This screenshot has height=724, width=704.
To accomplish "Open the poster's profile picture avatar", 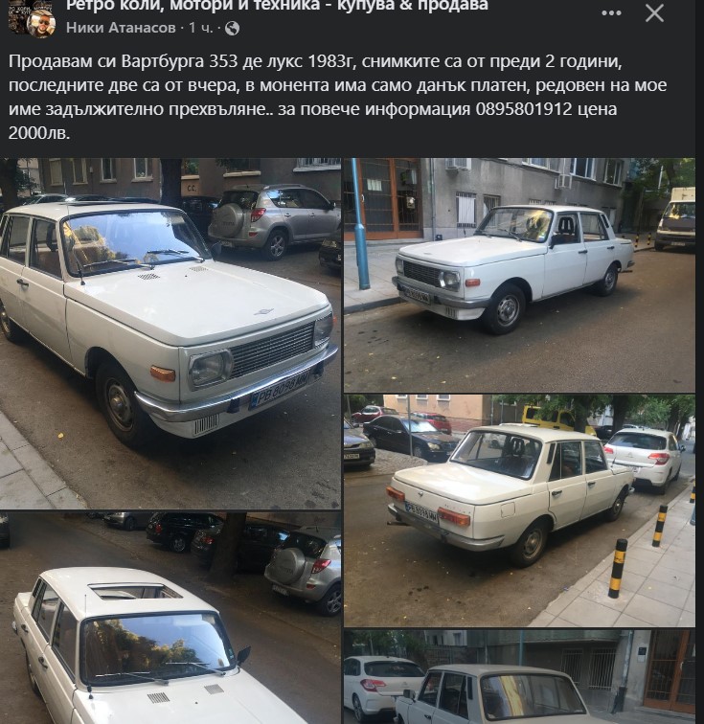I will click(x=41, y=22).
